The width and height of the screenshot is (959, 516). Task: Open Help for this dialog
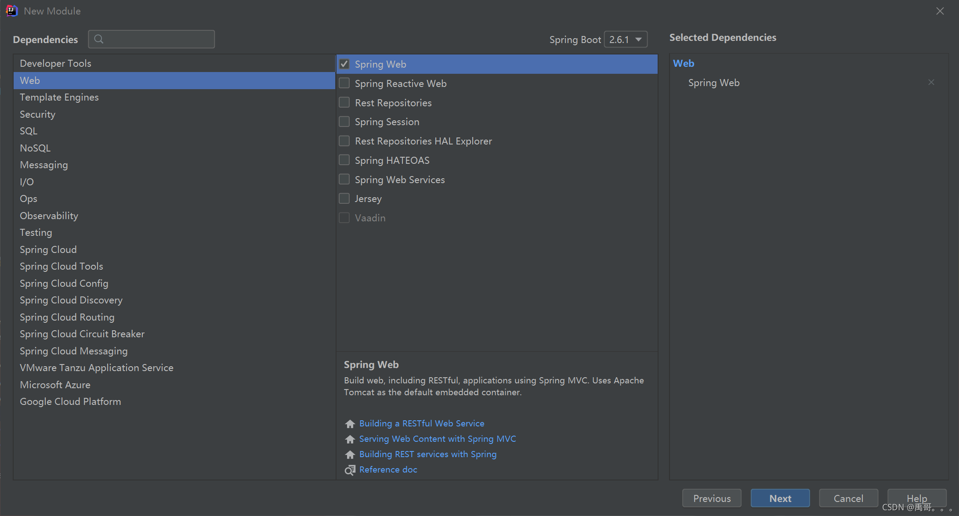[x=917, y=498]
